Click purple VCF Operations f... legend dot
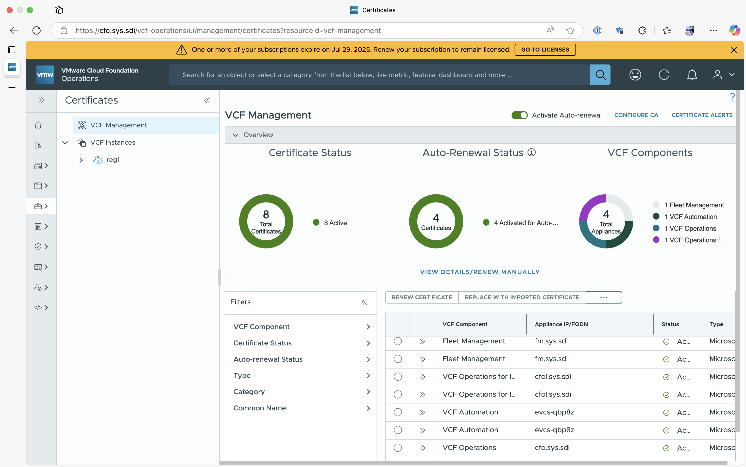746x467 pixels. pos(656,240)
